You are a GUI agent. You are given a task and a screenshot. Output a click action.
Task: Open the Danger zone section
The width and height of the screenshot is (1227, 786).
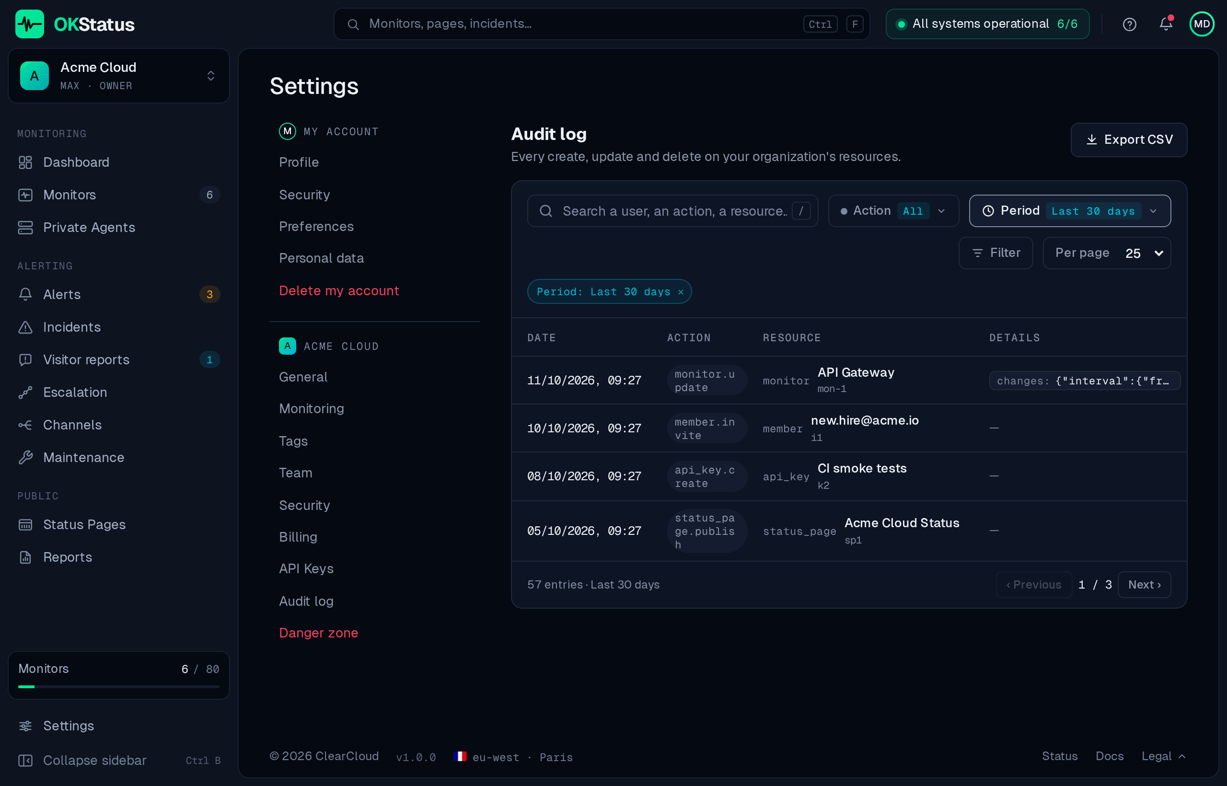click(x=318, y=633)
